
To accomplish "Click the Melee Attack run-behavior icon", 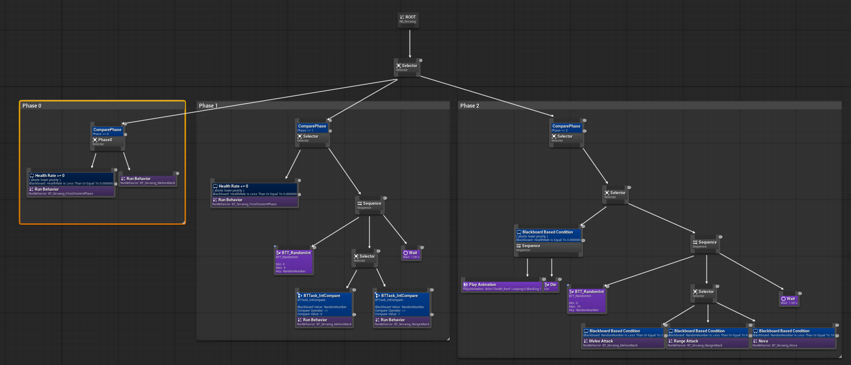I will click(x=586, y=341).
